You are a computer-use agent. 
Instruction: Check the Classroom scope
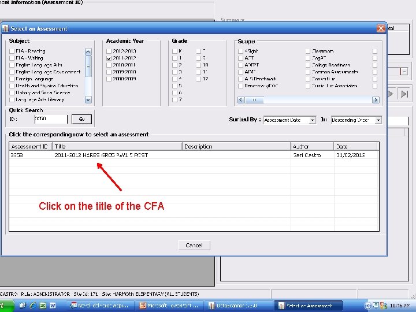tap(308, 51)
